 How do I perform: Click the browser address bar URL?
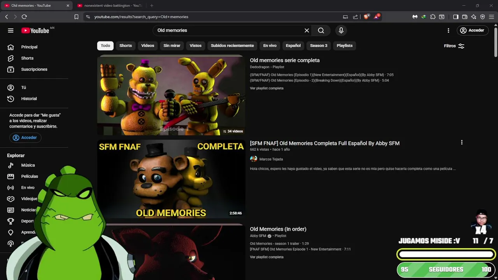[x=141, y=17]
